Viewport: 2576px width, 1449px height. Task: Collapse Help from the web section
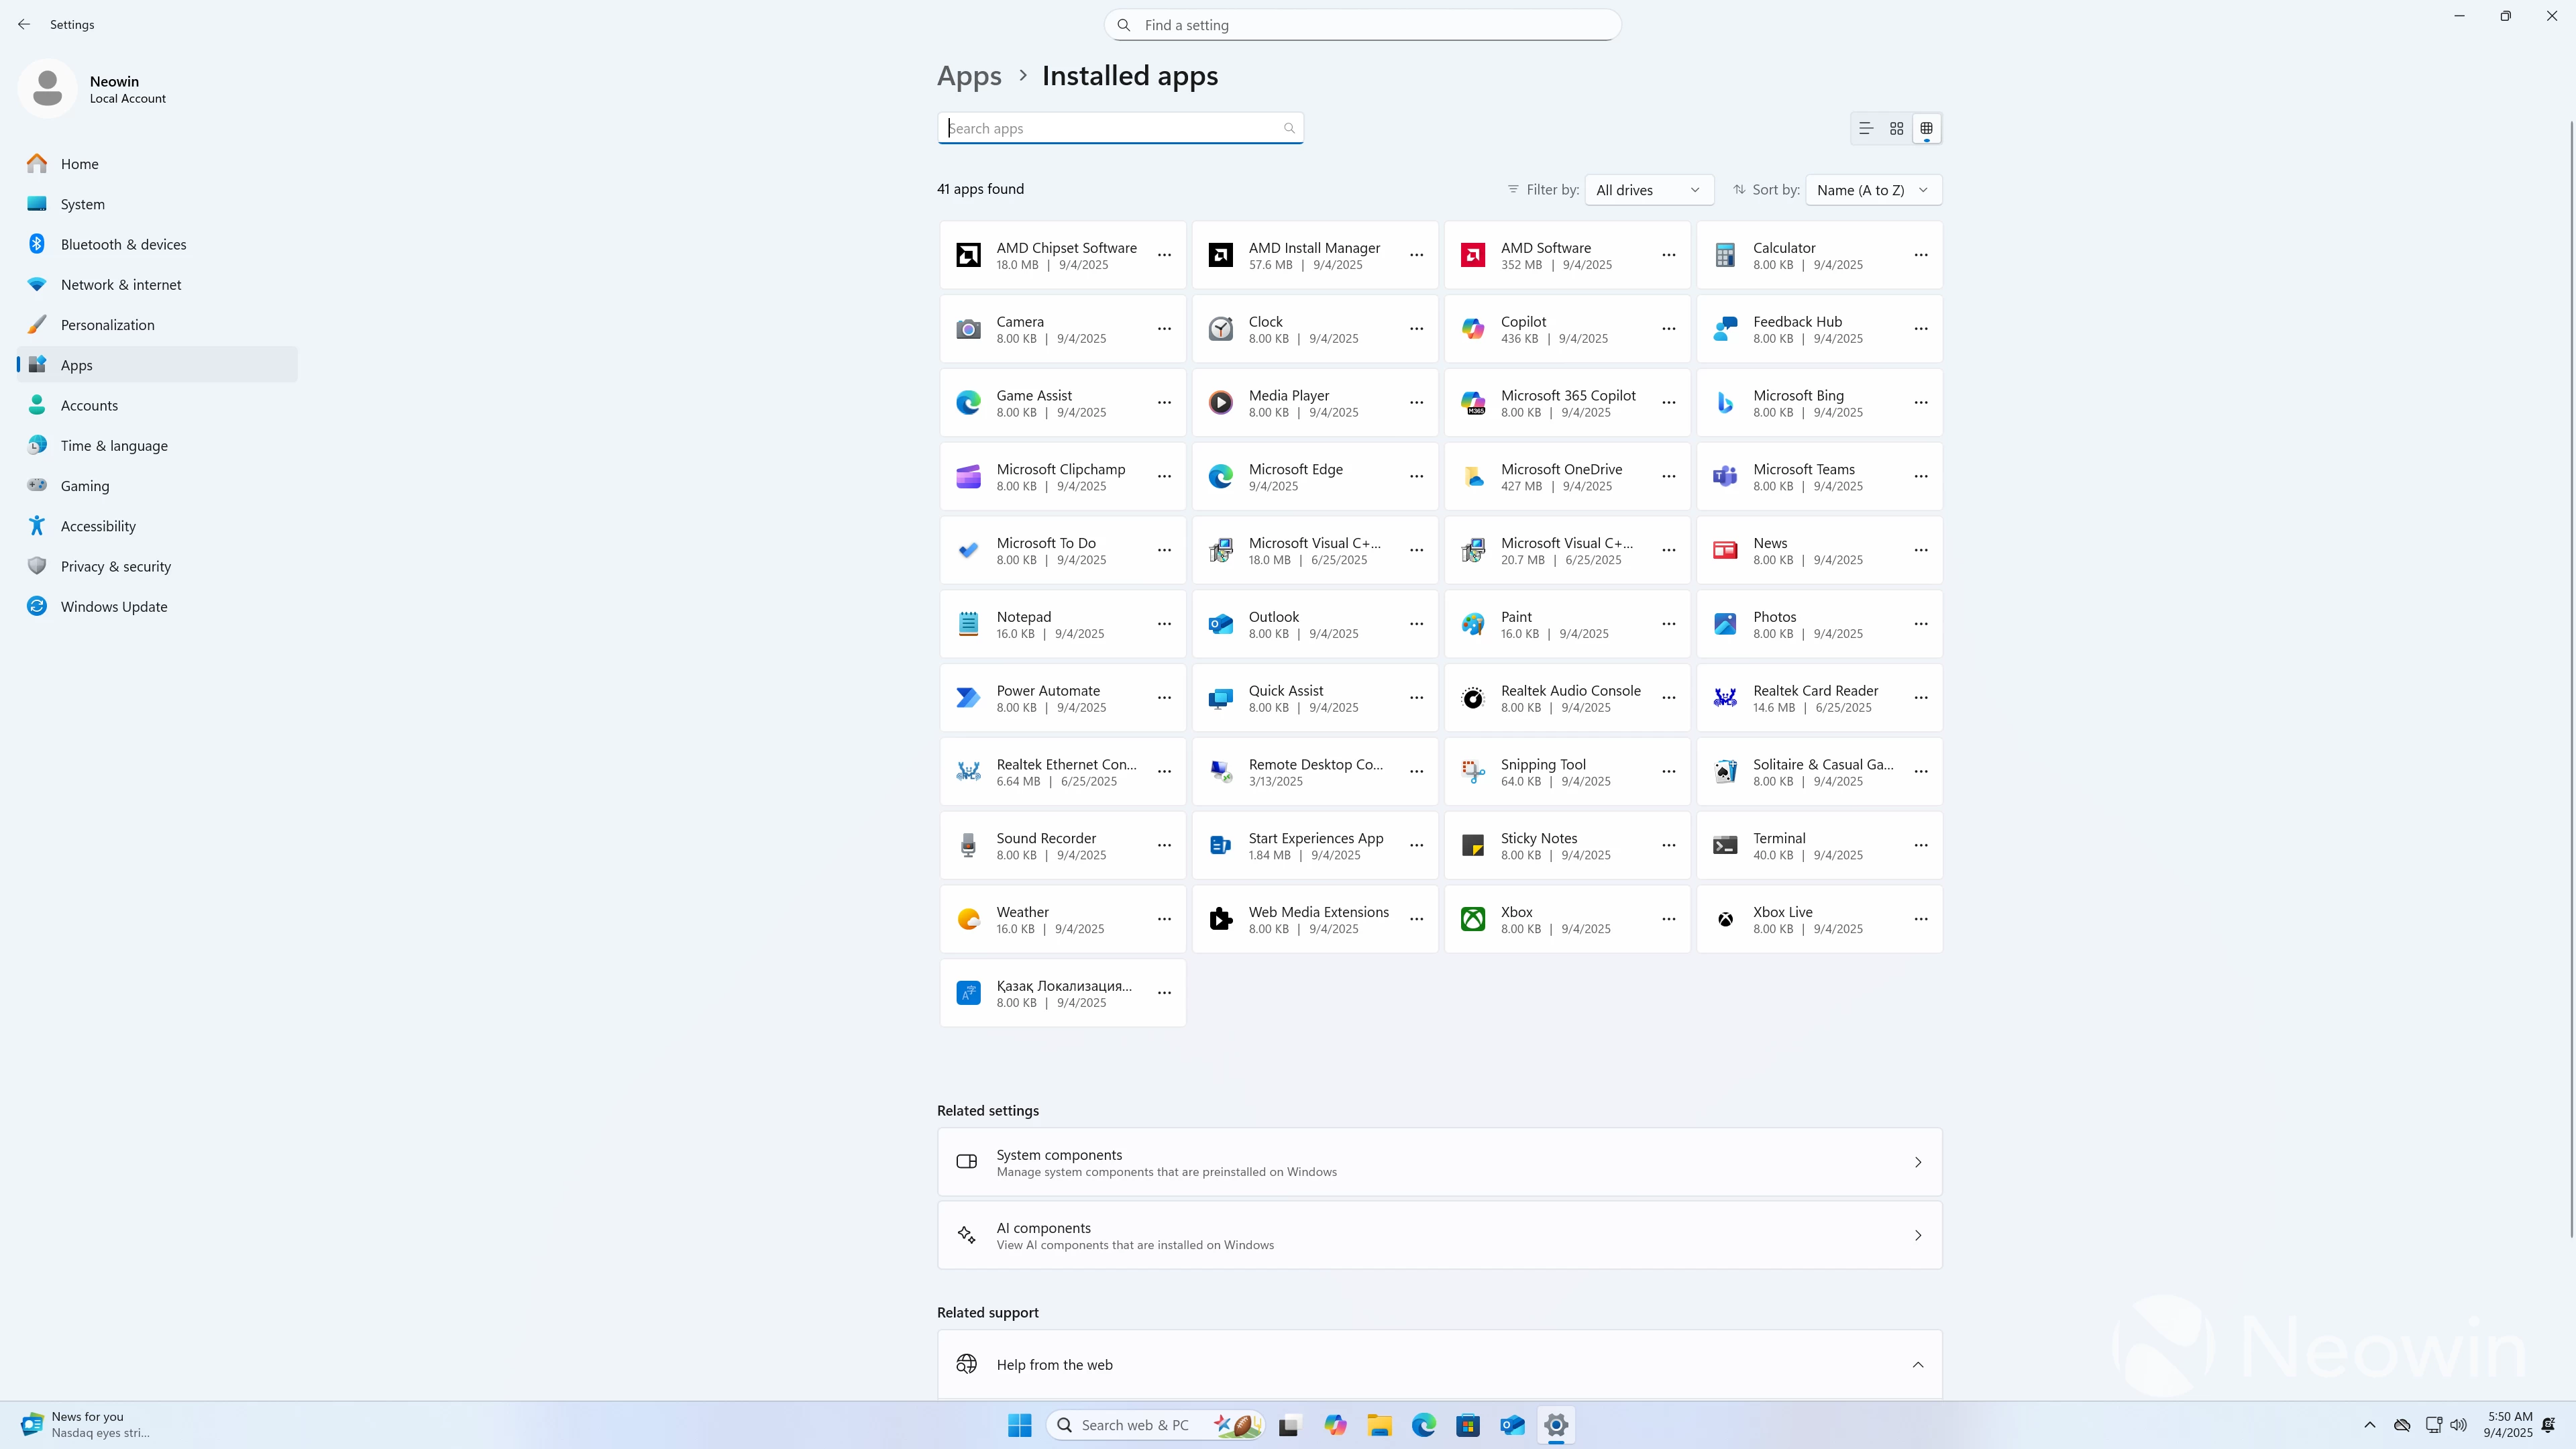(x=1917, y=1364)
